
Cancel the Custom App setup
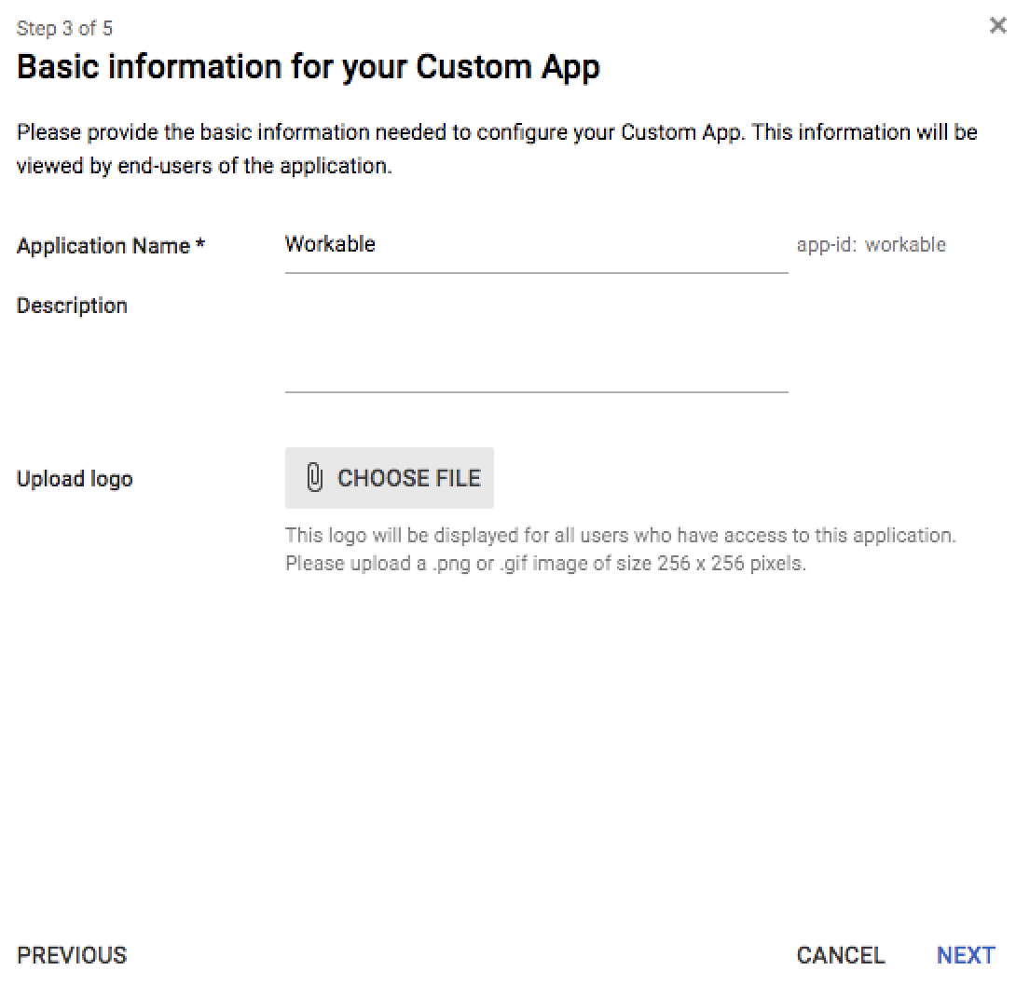point(841,955)
